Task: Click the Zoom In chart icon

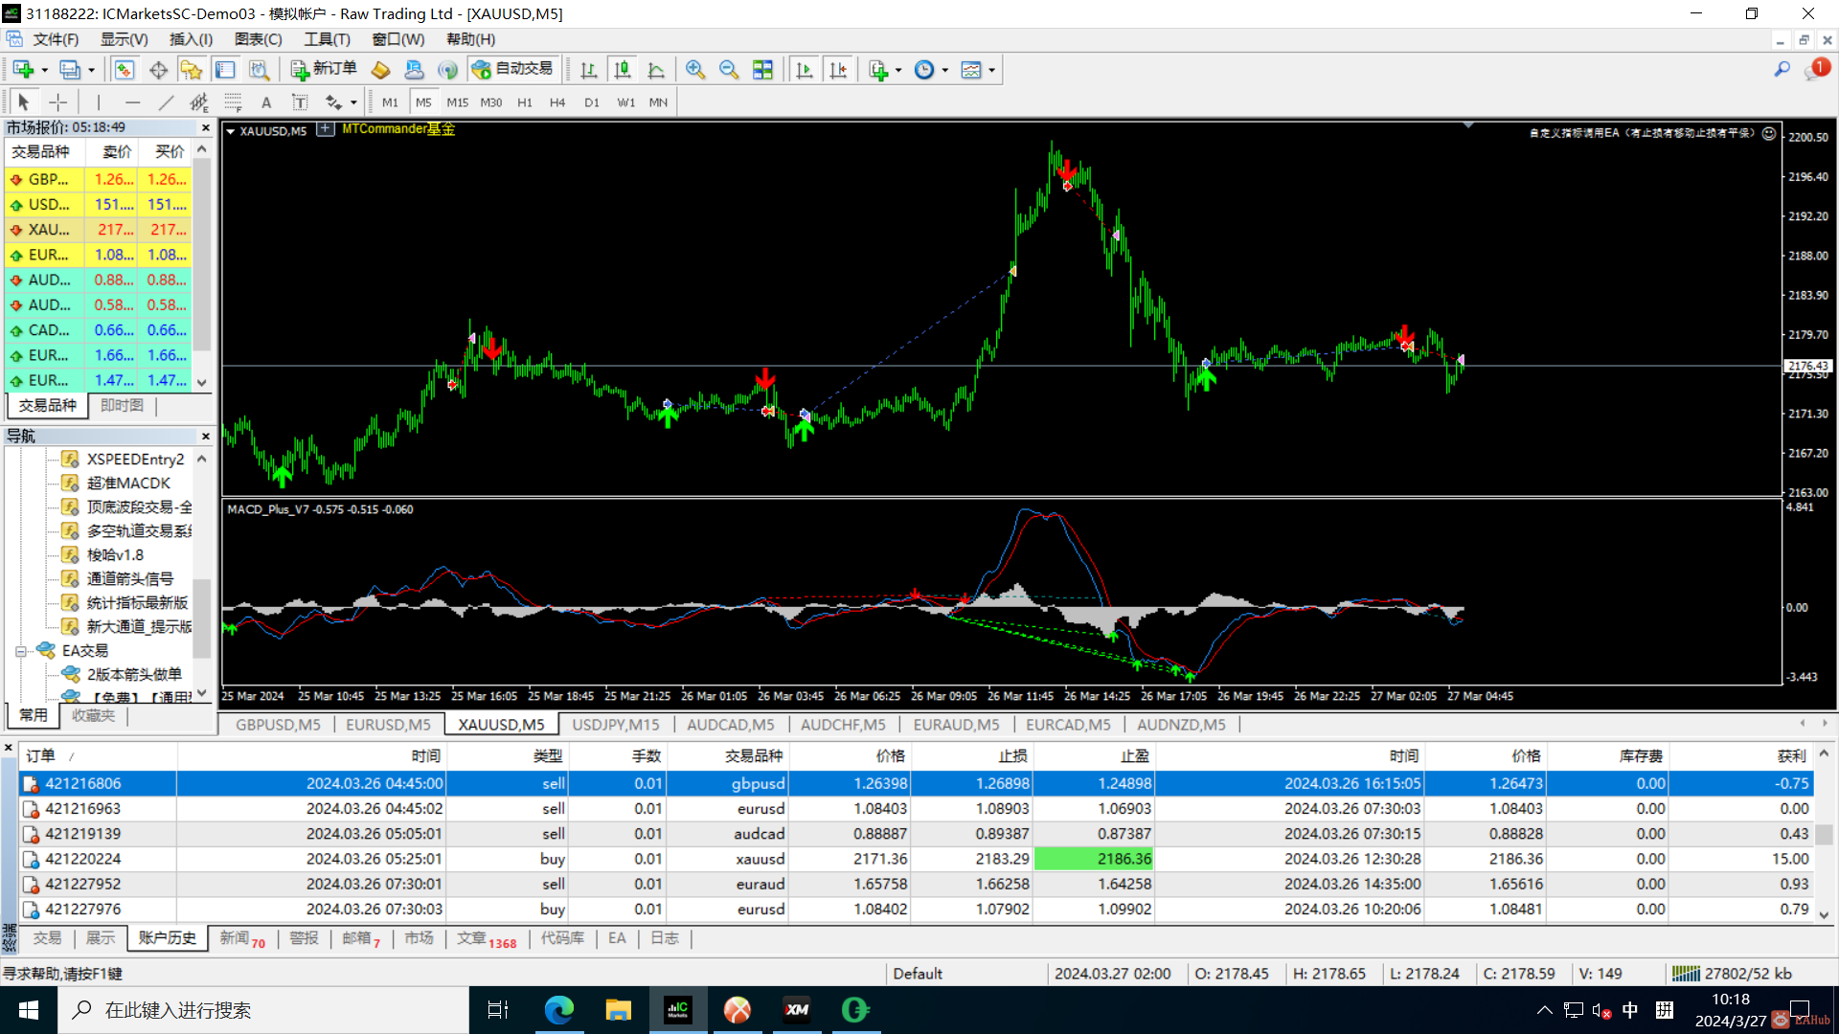Action: [x=695, y=70]
